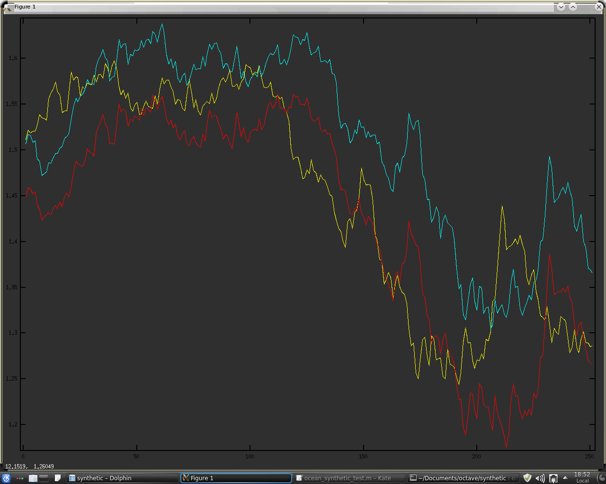Click the x-axis label 100
The width and height of the screenshot is (606, 484).
(x=250, y=456)
